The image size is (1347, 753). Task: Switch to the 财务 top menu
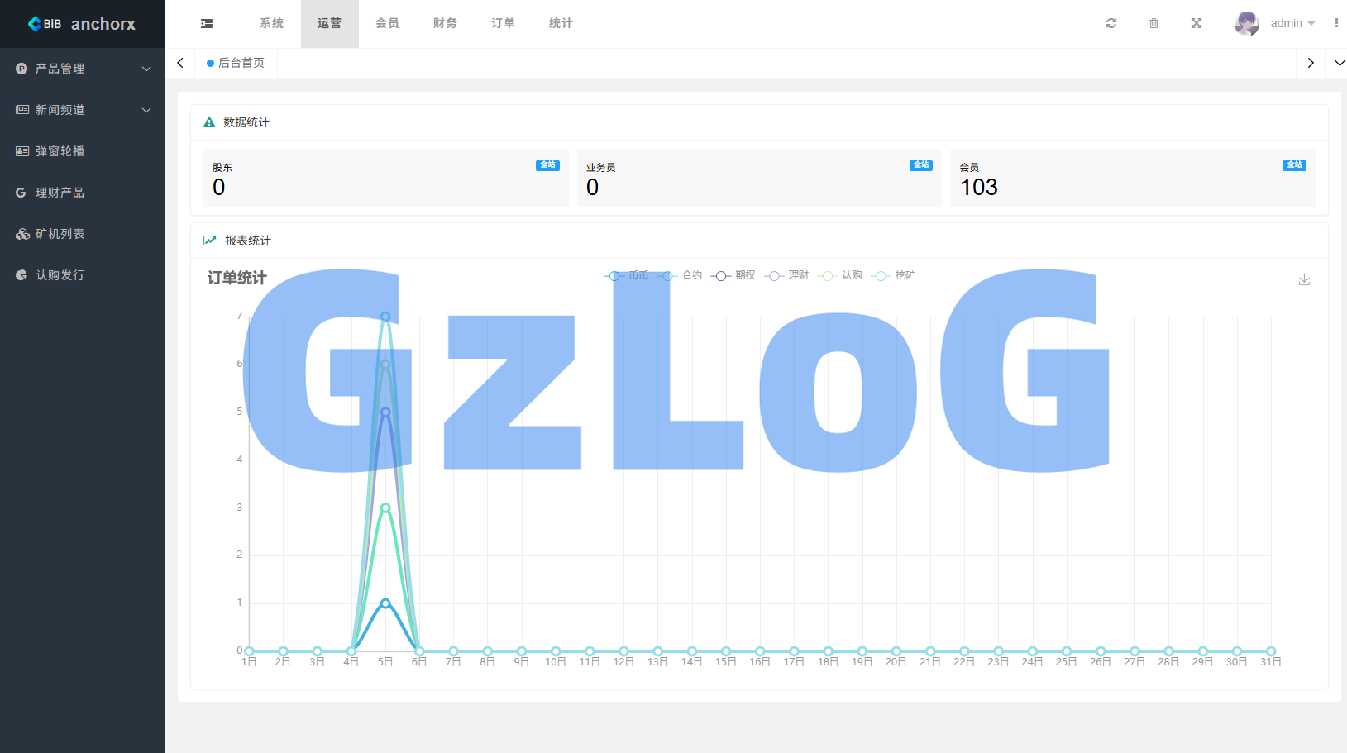point(445,24)
